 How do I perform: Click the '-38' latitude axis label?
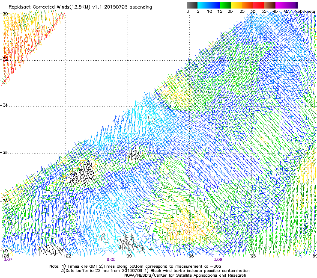(x=4, y=201)
